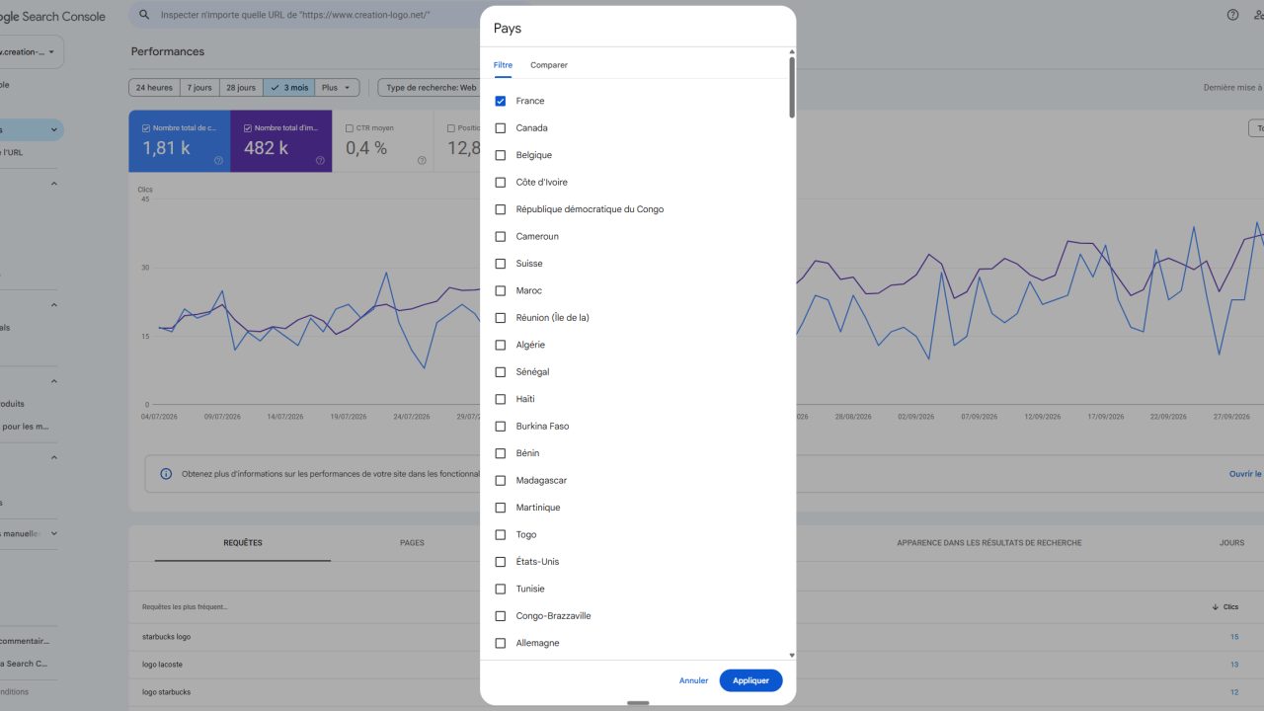The height and width of the screenshot is (711, 1264).
Task: Click the drag handle at the dialog bottom
Action: coord(638,702)
